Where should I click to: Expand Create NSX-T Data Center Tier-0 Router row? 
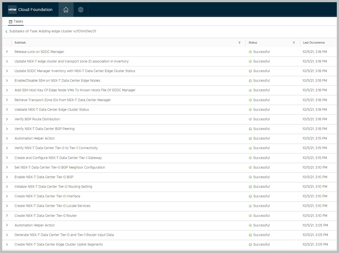point(7,216)
